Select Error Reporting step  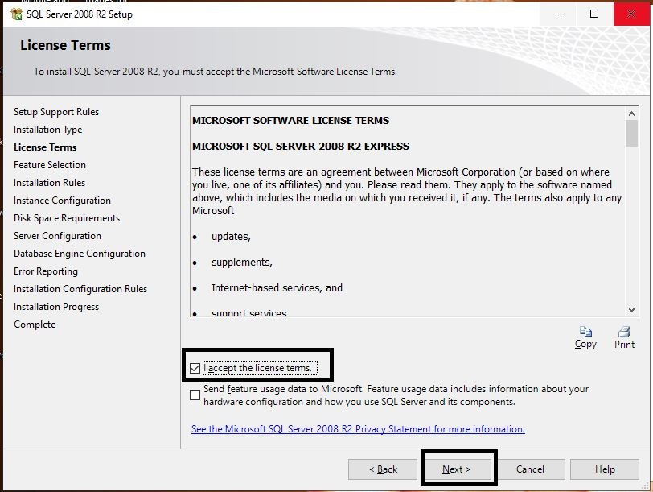[x=45, y=271]
